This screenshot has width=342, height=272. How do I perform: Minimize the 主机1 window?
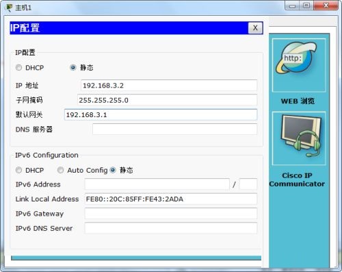293,5
